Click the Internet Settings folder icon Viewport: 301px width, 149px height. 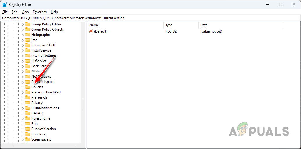pos(28,56)
